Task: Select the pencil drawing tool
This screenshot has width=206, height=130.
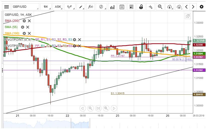Action: click(x=81, y=7)
